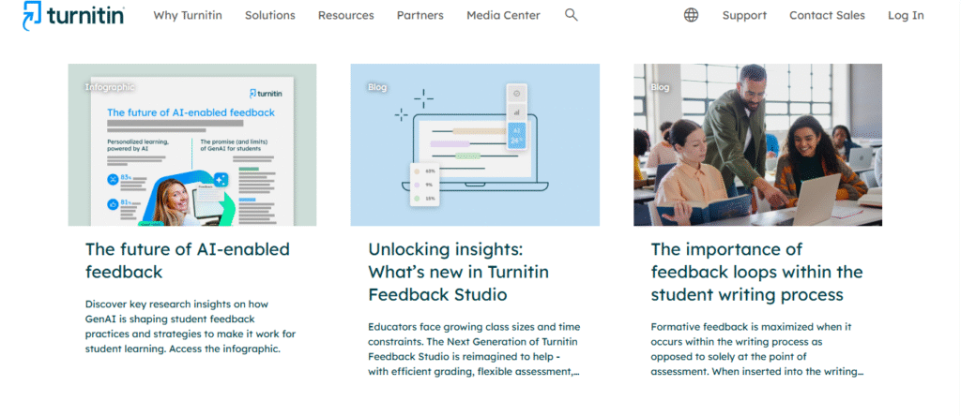
Task: Expand the Resources menu
Action: click(345, 15)
